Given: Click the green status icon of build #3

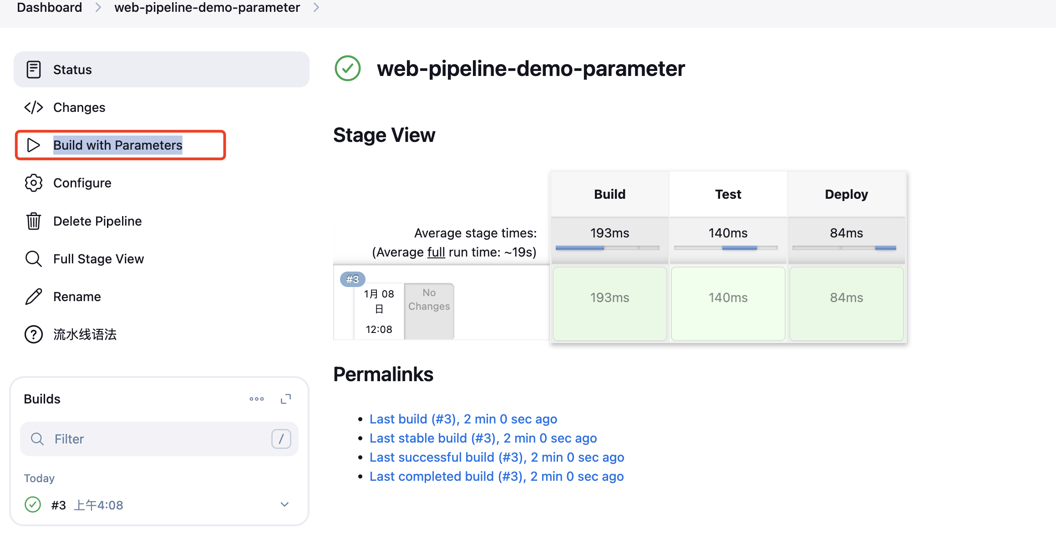Looking at the screenshot, I should 33,504.
